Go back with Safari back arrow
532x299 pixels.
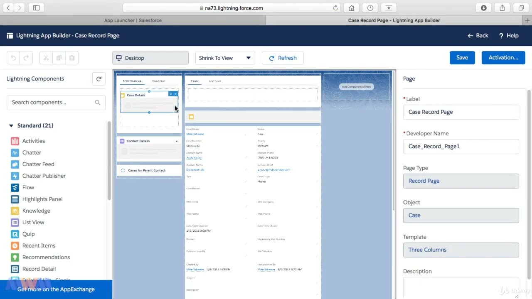8,8
